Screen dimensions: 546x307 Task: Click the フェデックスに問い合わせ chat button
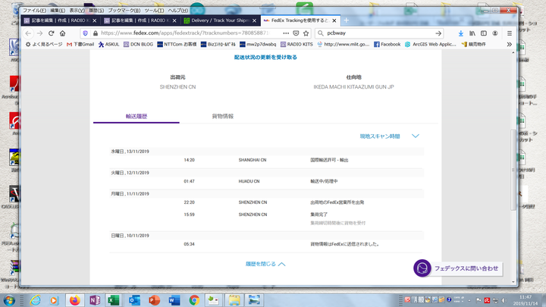click(458, 268)
